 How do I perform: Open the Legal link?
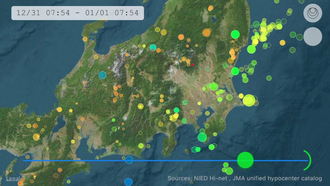pos(13,179)
